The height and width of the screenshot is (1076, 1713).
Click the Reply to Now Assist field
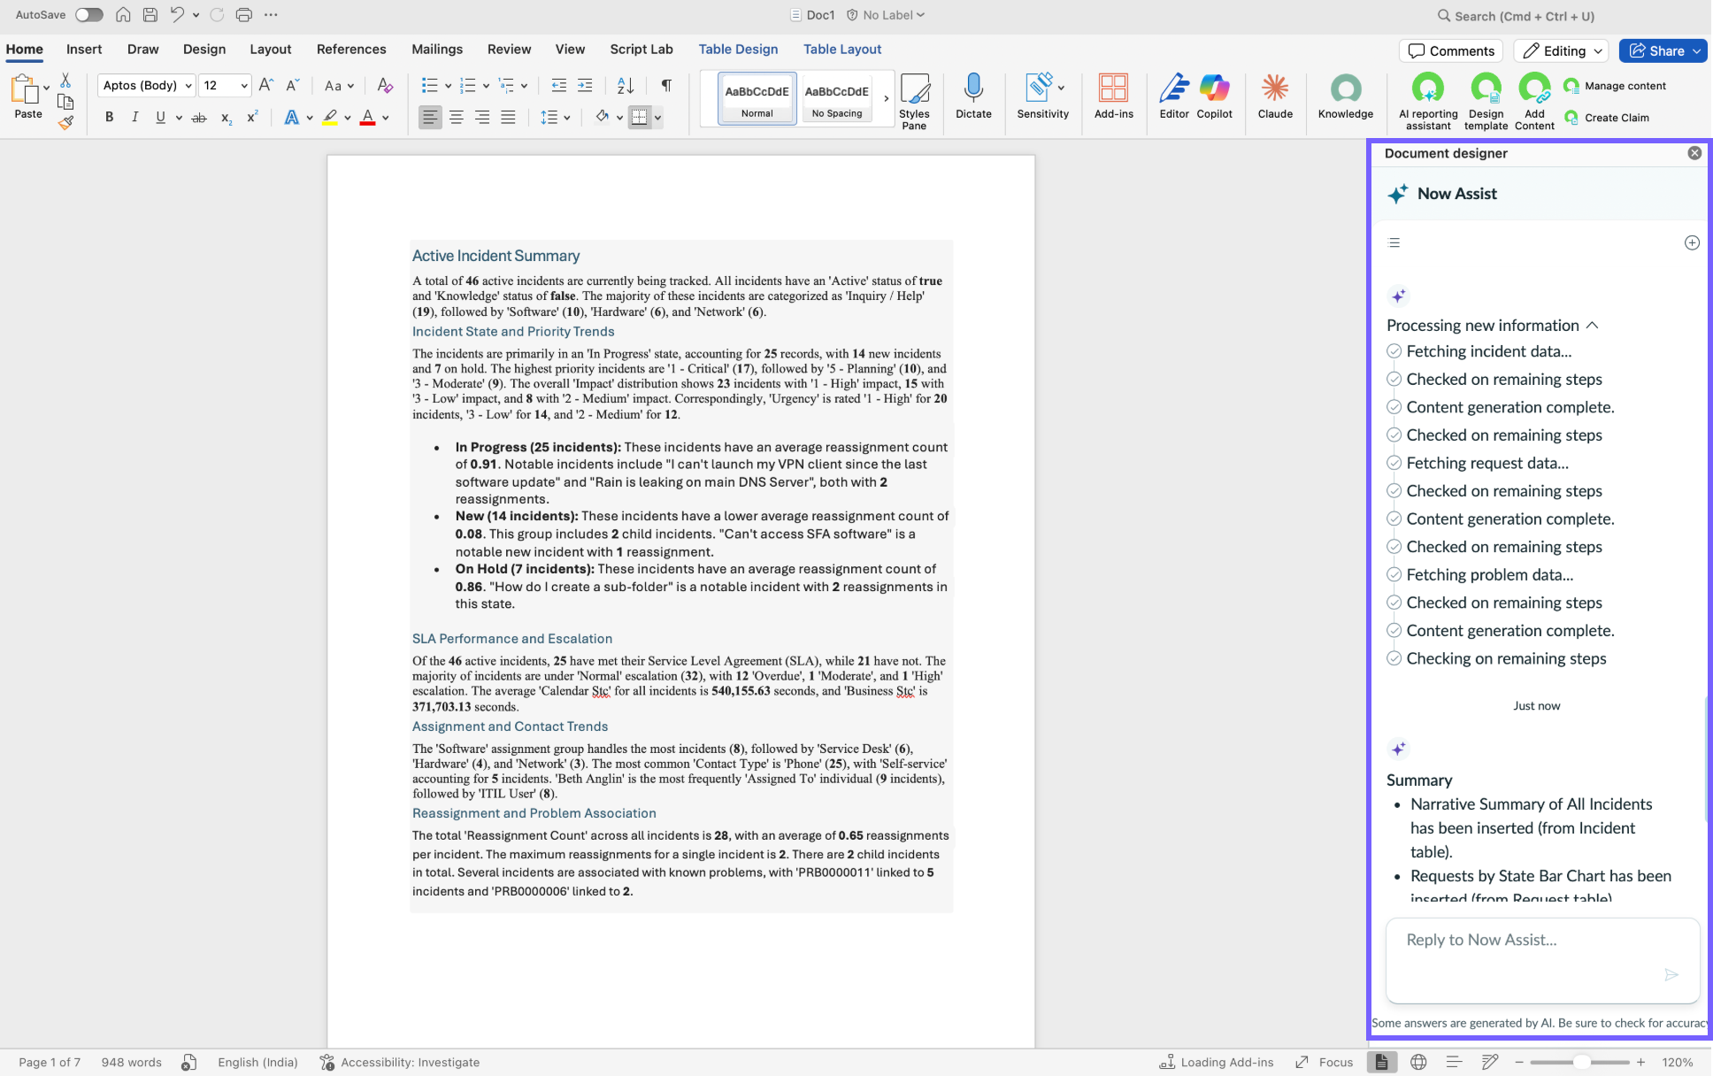tap(1542, 960)
